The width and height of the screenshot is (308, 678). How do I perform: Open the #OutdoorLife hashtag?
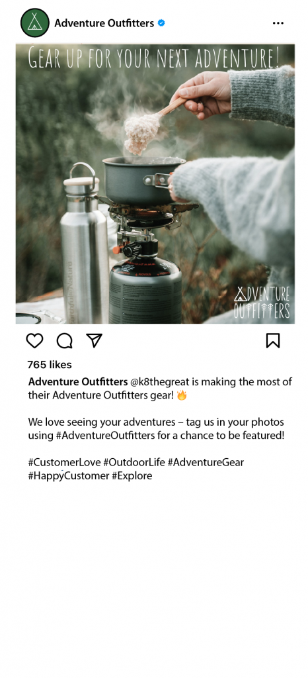pos(134,462)
